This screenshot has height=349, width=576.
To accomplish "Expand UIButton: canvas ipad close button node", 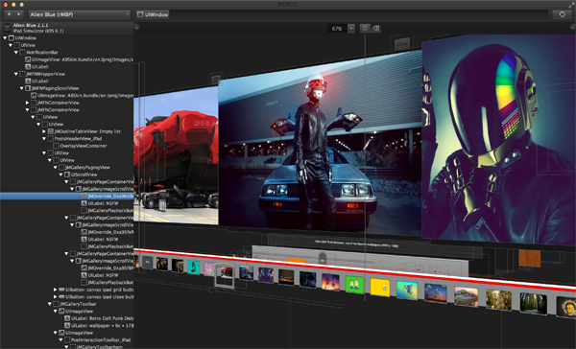I will click(x=56, y=297).
